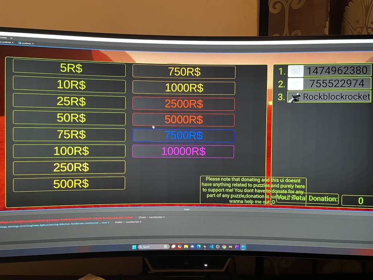Screen dimensions: 373x280
Task: Click the 750R$ donation button
Action: point(184,71)
